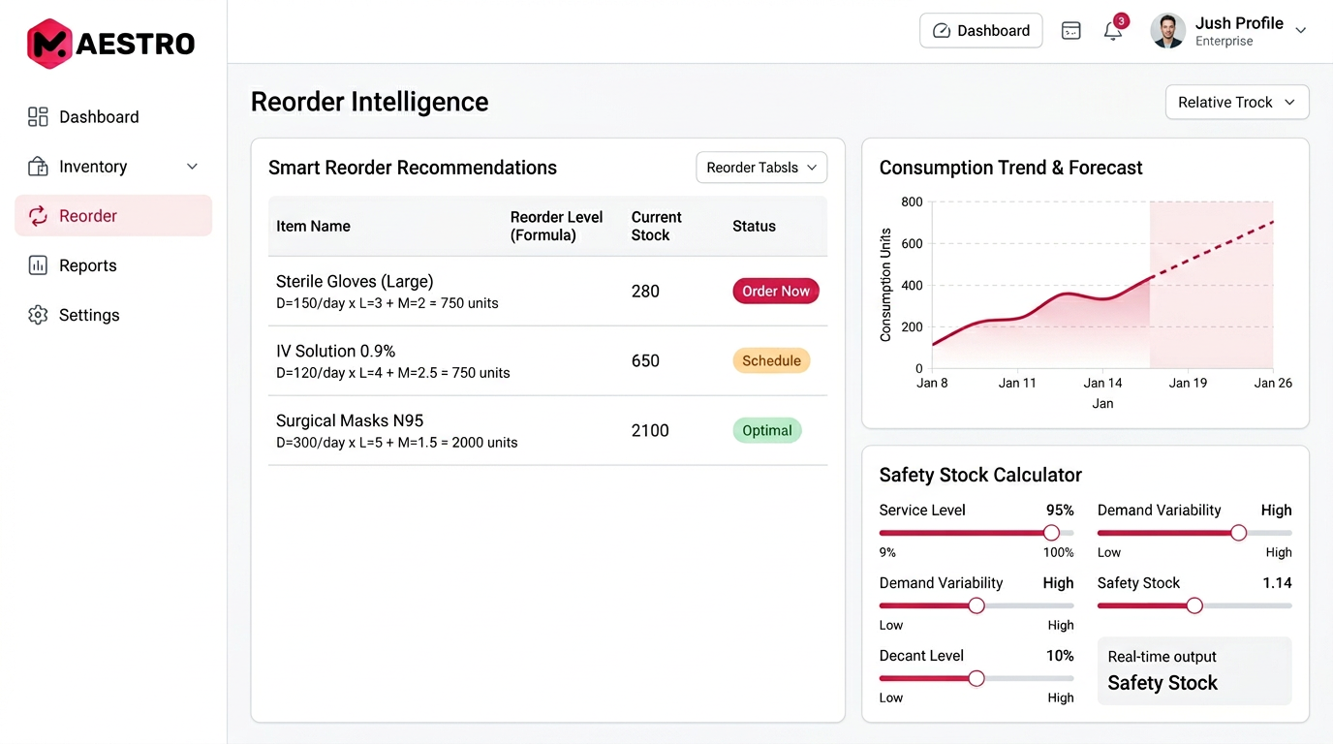
Task: Click the Reorder cycle arrows icon
Action: 38,216
